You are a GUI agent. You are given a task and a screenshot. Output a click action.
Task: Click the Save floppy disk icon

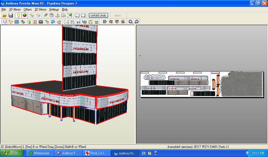click(x=11, y=15)
